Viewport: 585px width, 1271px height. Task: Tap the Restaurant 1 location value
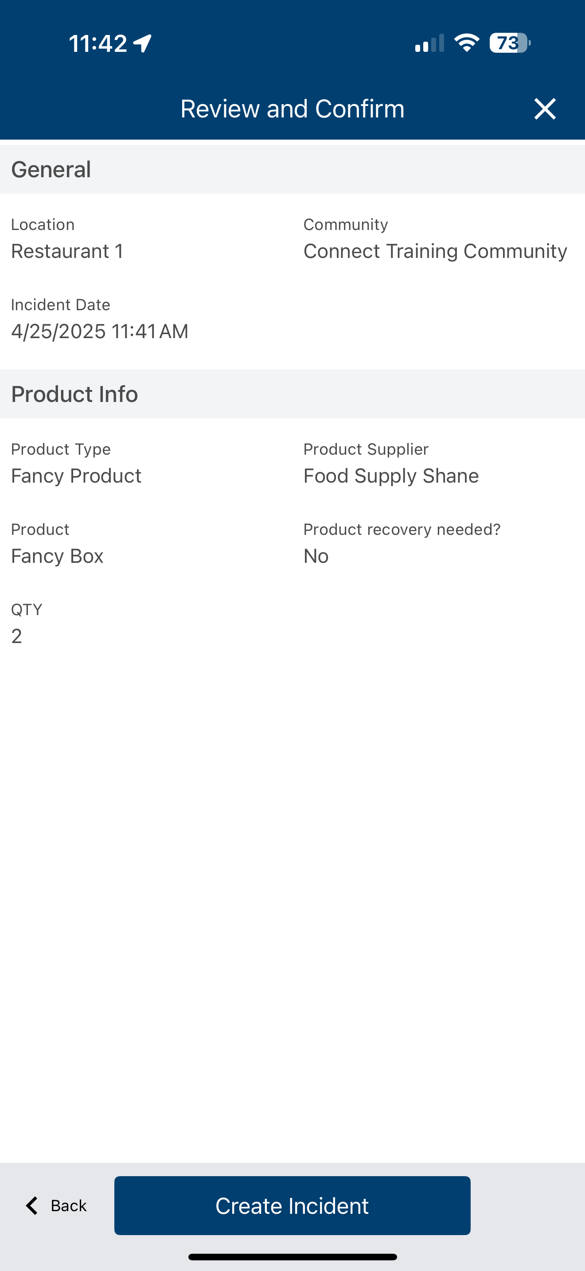click(67, 251)
